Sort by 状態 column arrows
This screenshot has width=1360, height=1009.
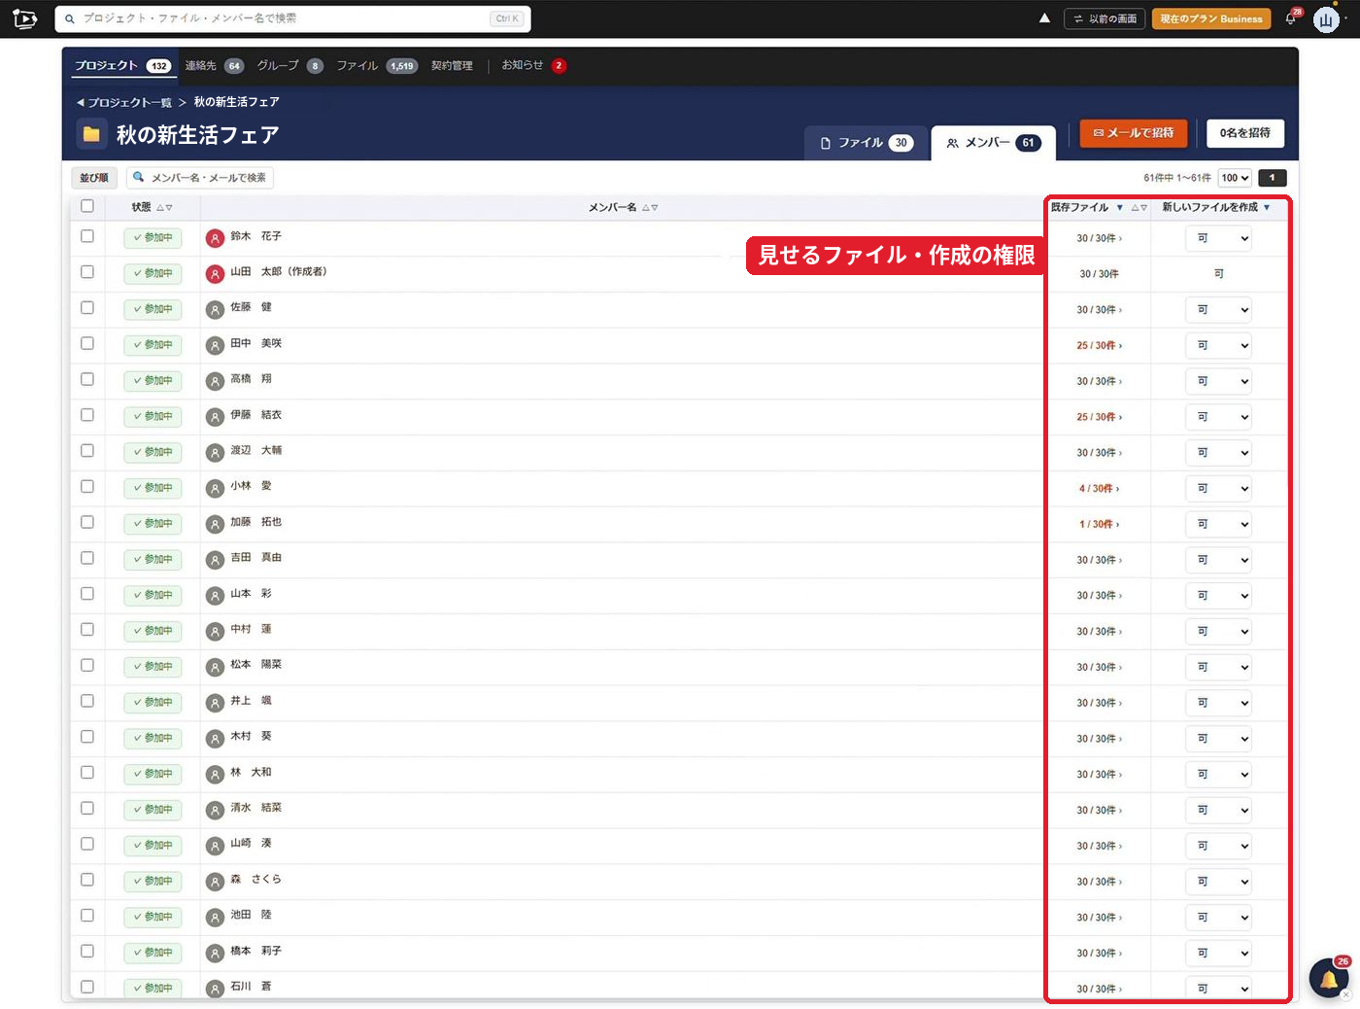(164, 207)
